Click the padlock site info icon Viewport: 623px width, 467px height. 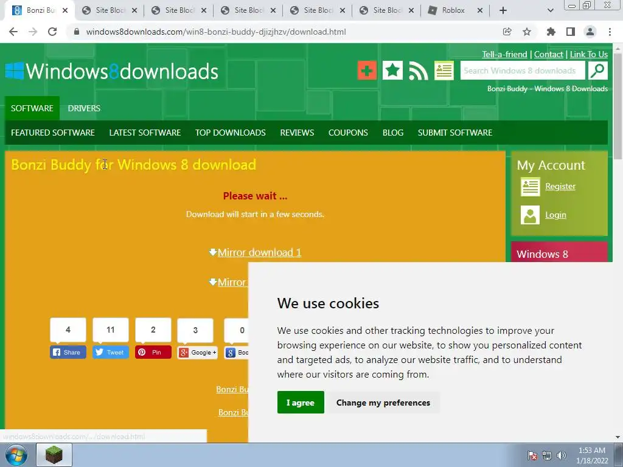(x=77, y=32)
